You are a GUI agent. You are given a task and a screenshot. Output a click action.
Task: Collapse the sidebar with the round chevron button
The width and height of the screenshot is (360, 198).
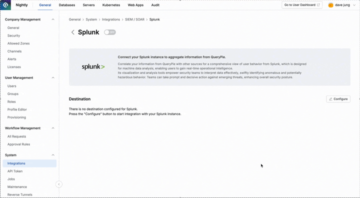coord(59,184)
